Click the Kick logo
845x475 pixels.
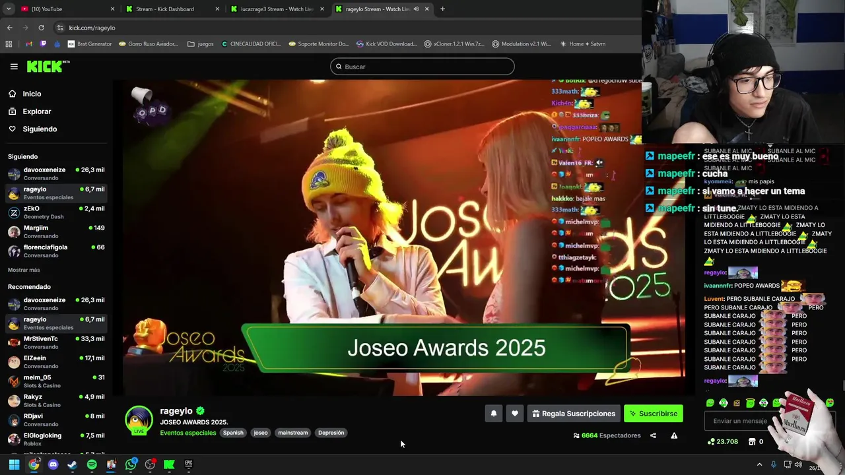point(48,67)
